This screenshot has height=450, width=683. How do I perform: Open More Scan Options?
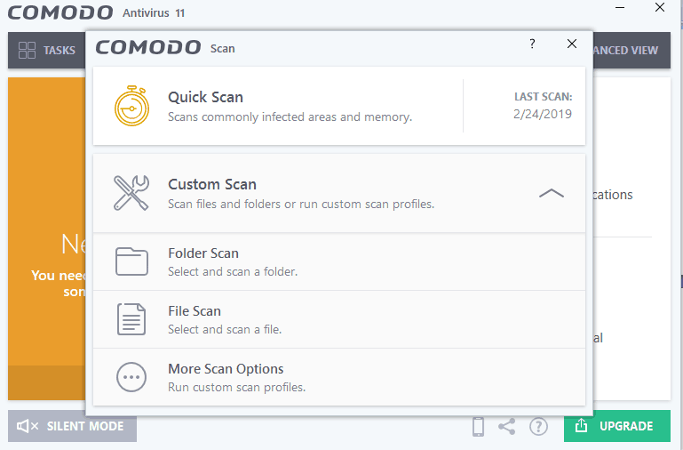tap(339, 377)
